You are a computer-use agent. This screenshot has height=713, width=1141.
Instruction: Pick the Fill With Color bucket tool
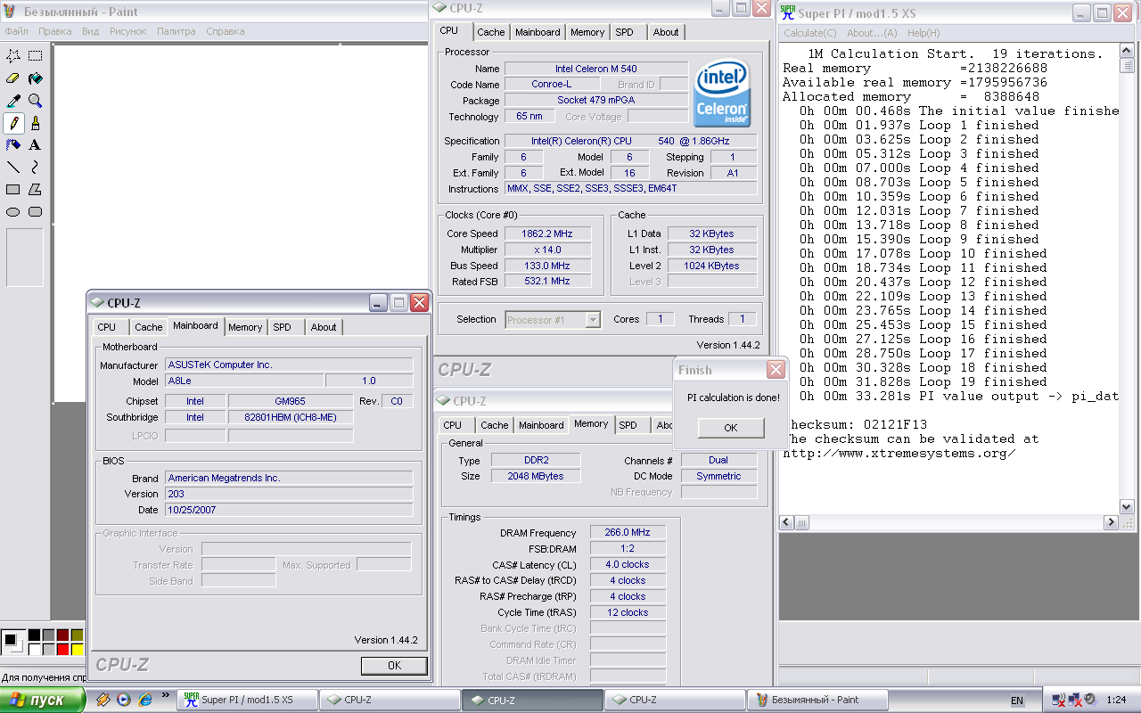[35, 78]
